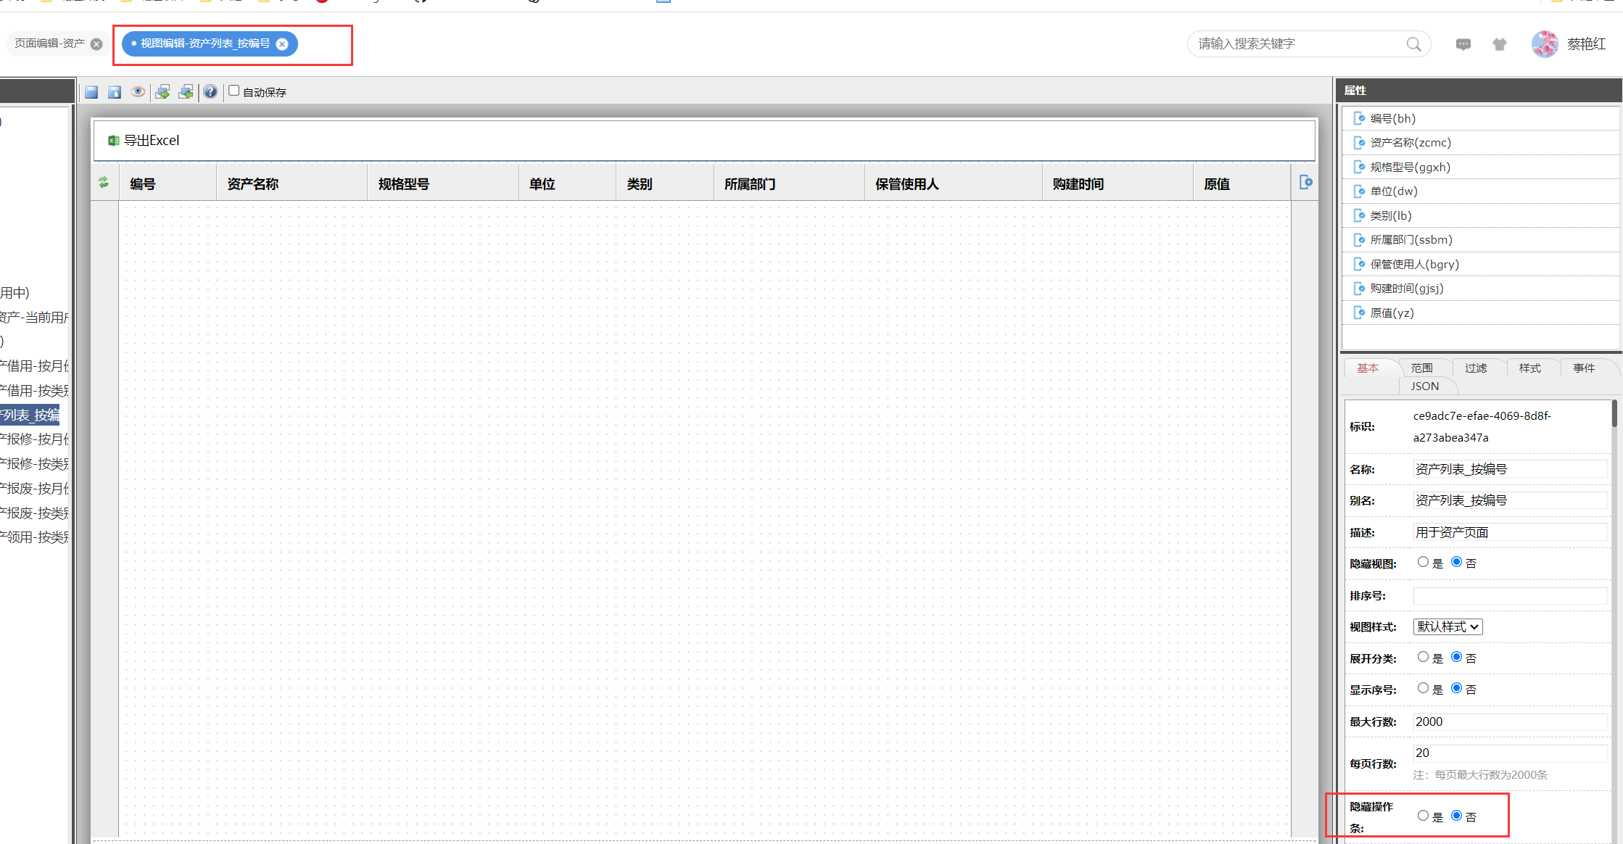Image resolution: width=1623 pixels, height=844 pixels.
Task: Enable the 自动保存 checkbox
Action: (x=234, y=91)
